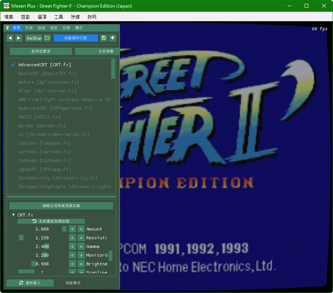Click the variables panel vertical scrollbar

point(110,256)
